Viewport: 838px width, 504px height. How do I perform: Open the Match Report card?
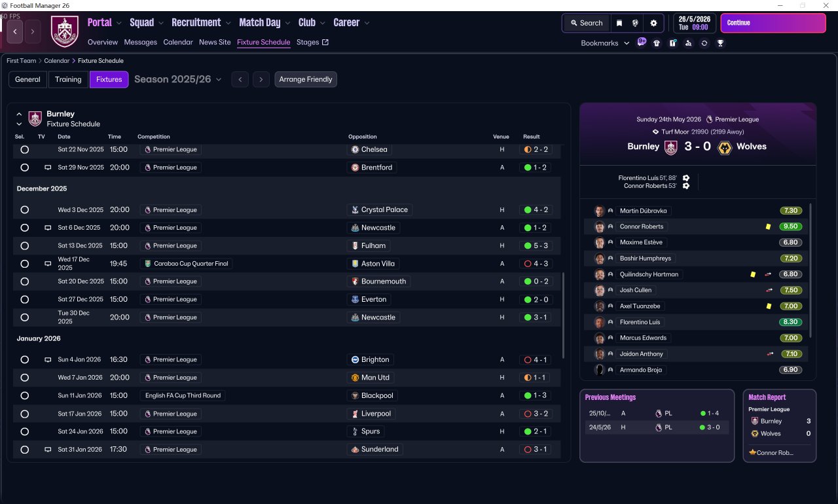coord(780,425)
